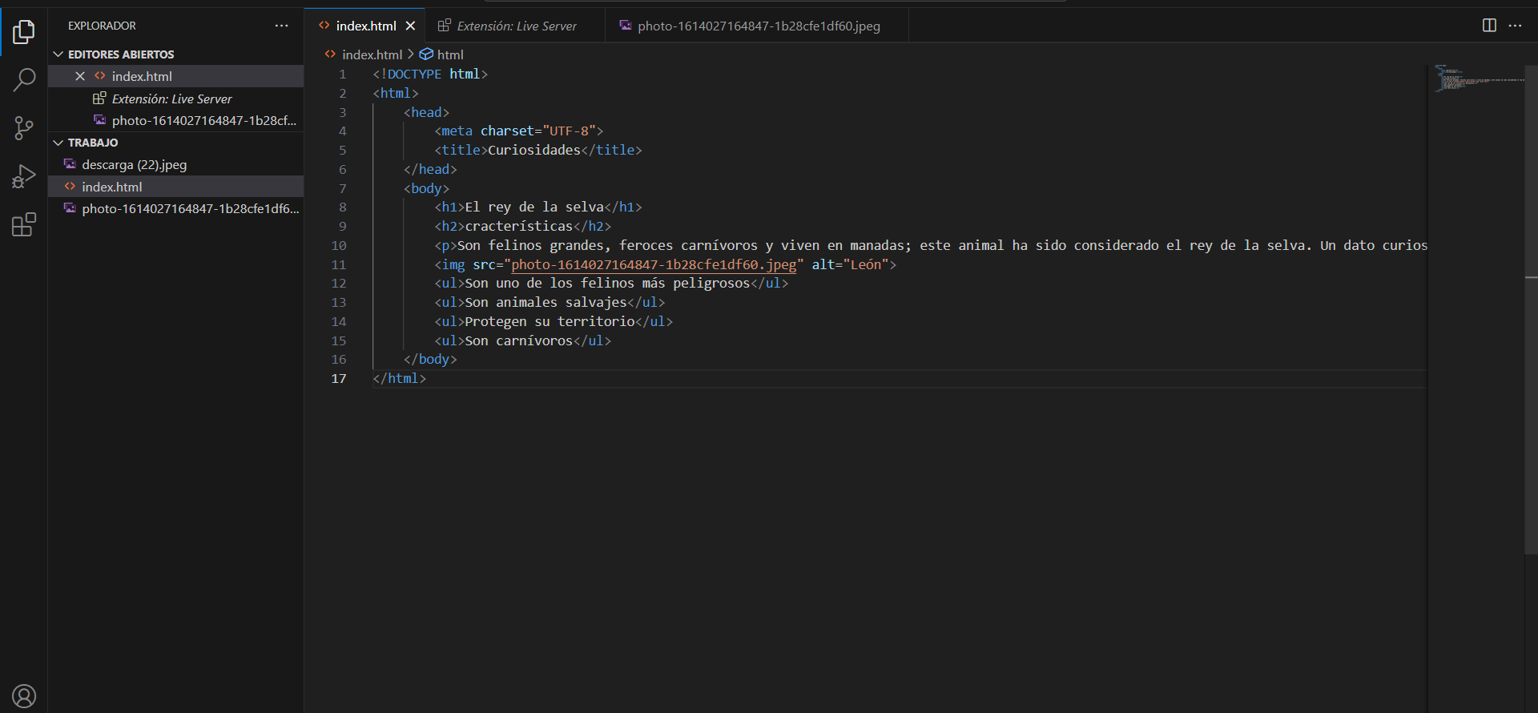This screenshot has width=1538, height=713.
Task: Split the editor to the right
Action: pos(1489,26)
